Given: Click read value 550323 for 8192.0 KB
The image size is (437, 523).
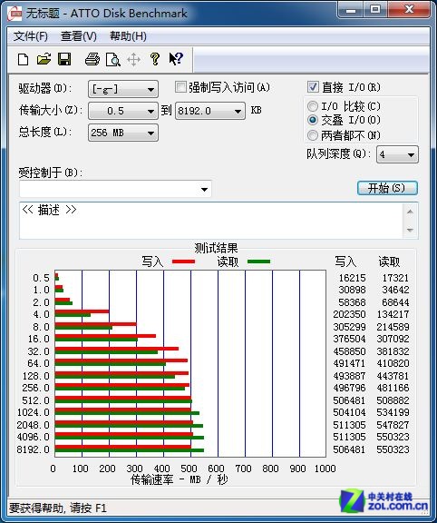Looking at the screenshot, I should [393, 449].
